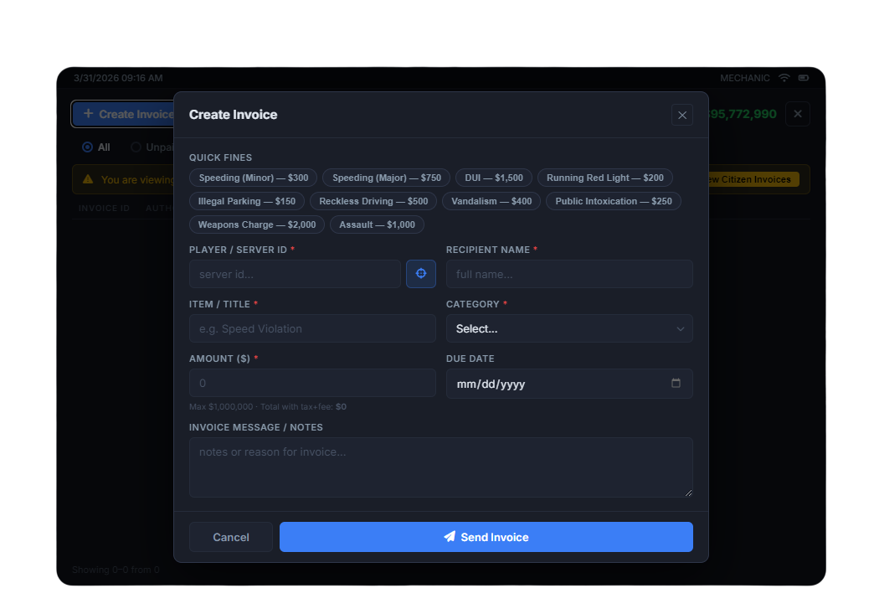874x614 pixels.
Task: Click the 3/31/2026 09:16 AM clock text
Action: point(118,78)
